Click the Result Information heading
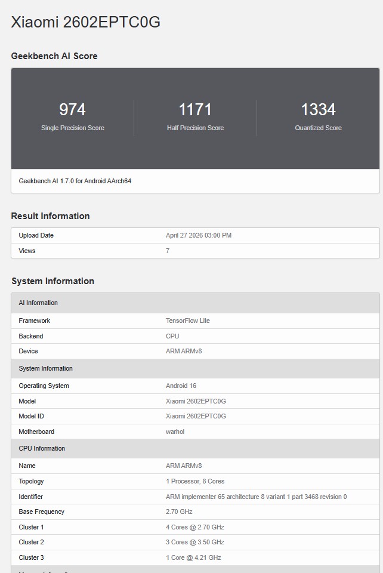Image resolution: width=383 pixels, height=573 pixels. (x=50, y=216)
